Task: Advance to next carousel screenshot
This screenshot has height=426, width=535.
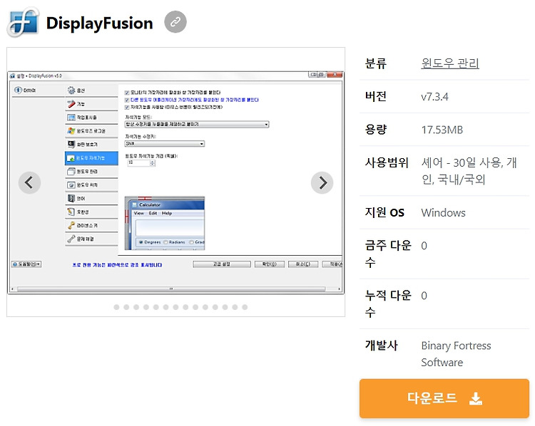Action: click(322, 182)
